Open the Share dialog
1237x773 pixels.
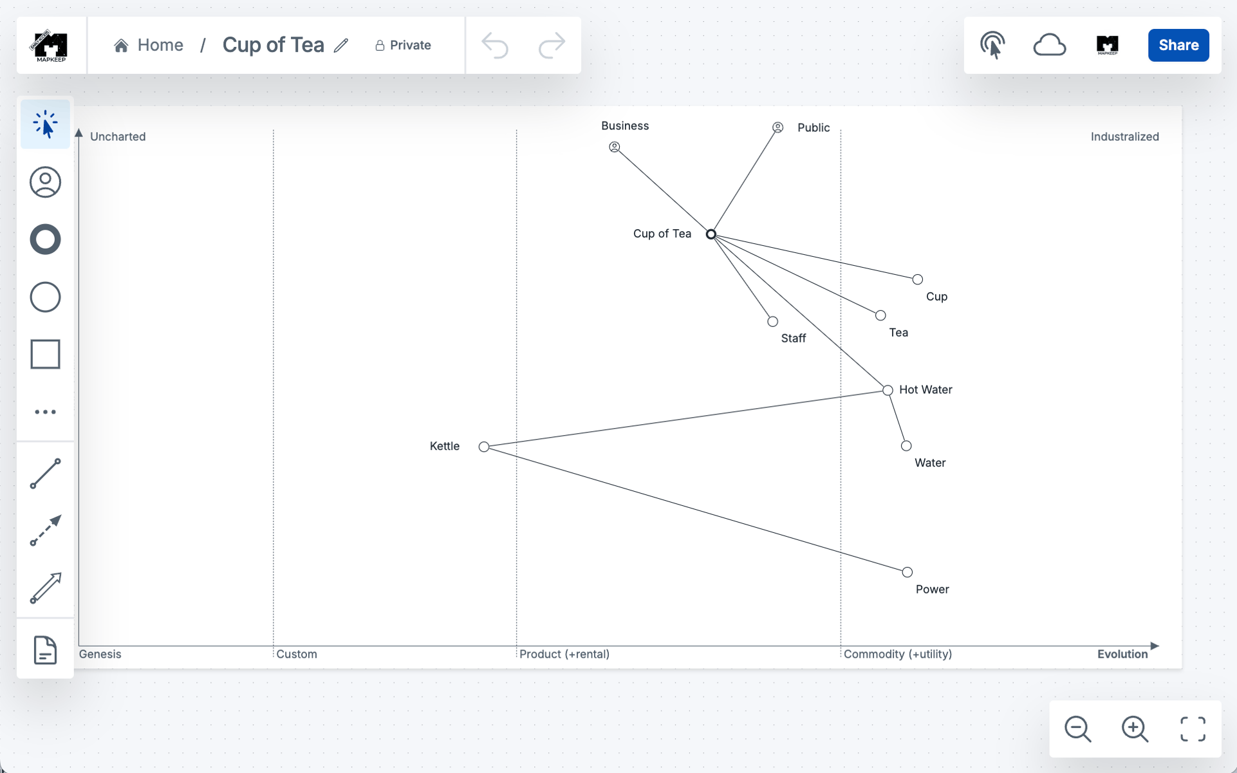pyautogui.click(x=1178, y=45)
